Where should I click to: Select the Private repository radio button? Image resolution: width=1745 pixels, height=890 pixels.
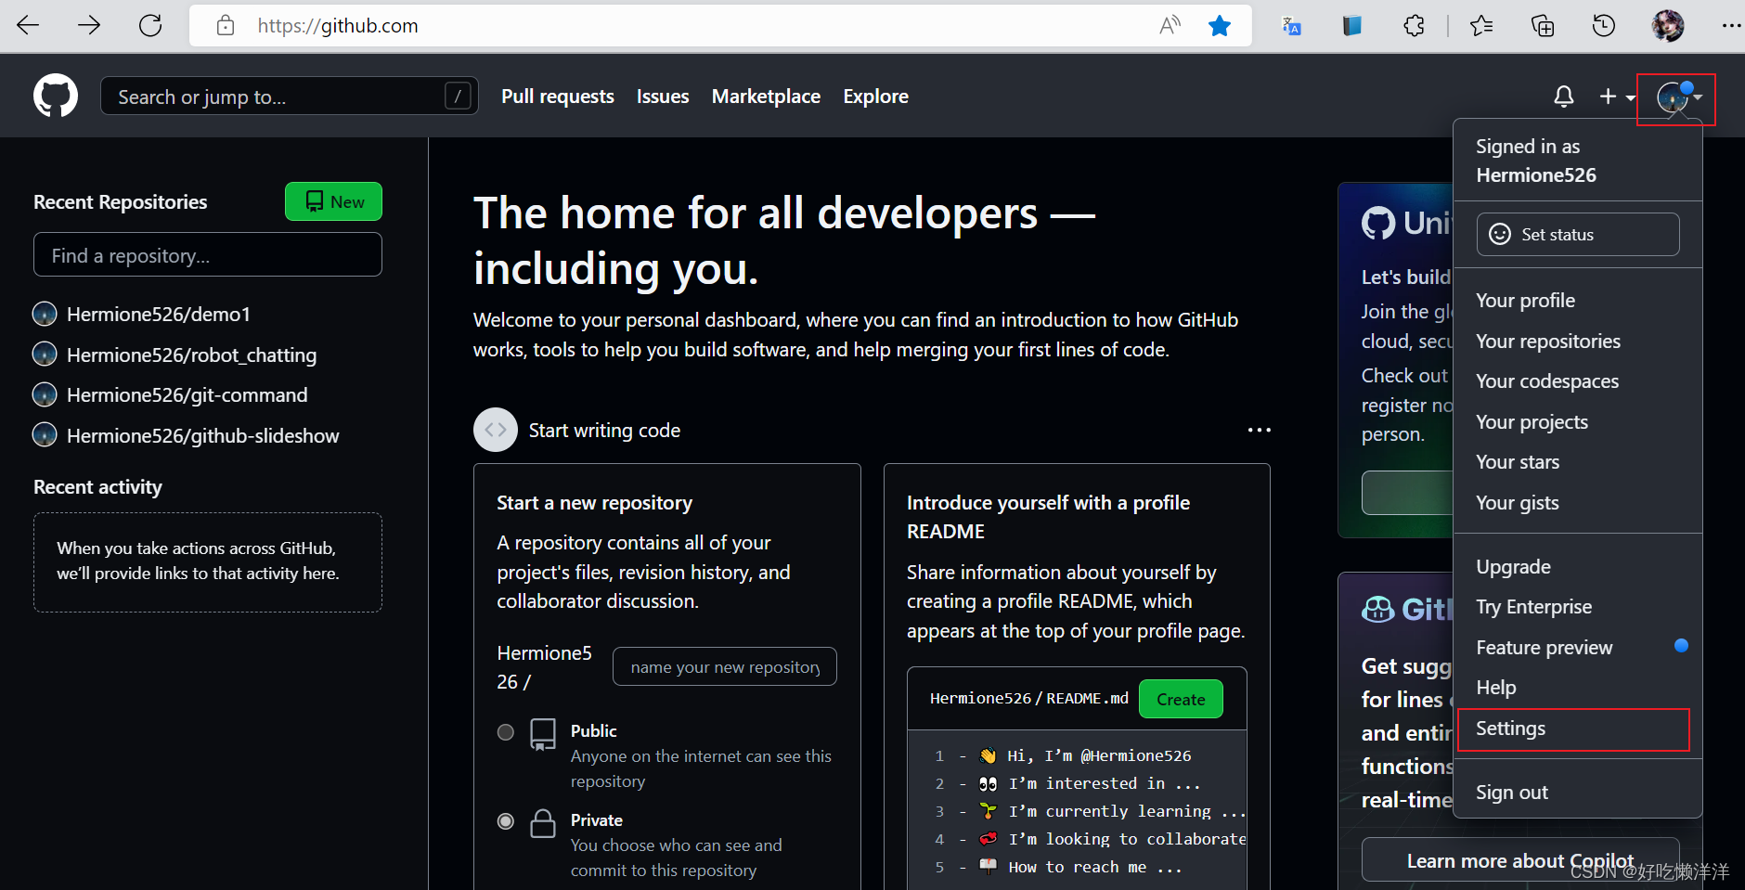pos(506,821)
